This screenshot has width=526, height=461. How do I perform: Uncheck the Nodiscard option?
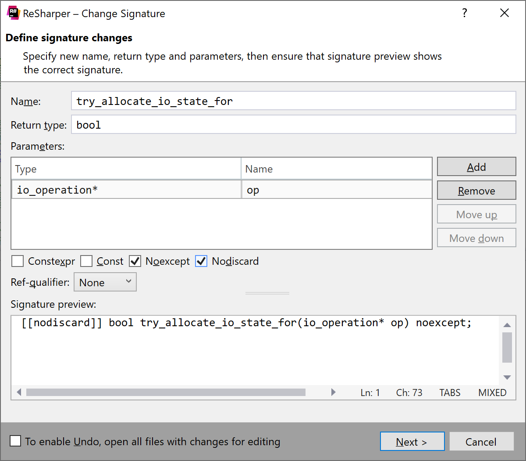(x=201, y=261)
